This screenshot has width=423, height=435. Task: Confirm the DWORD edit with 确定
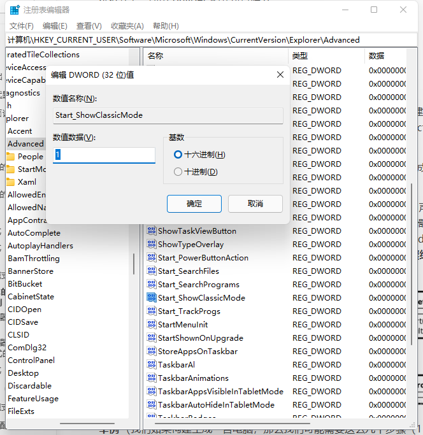click(194, 204)
